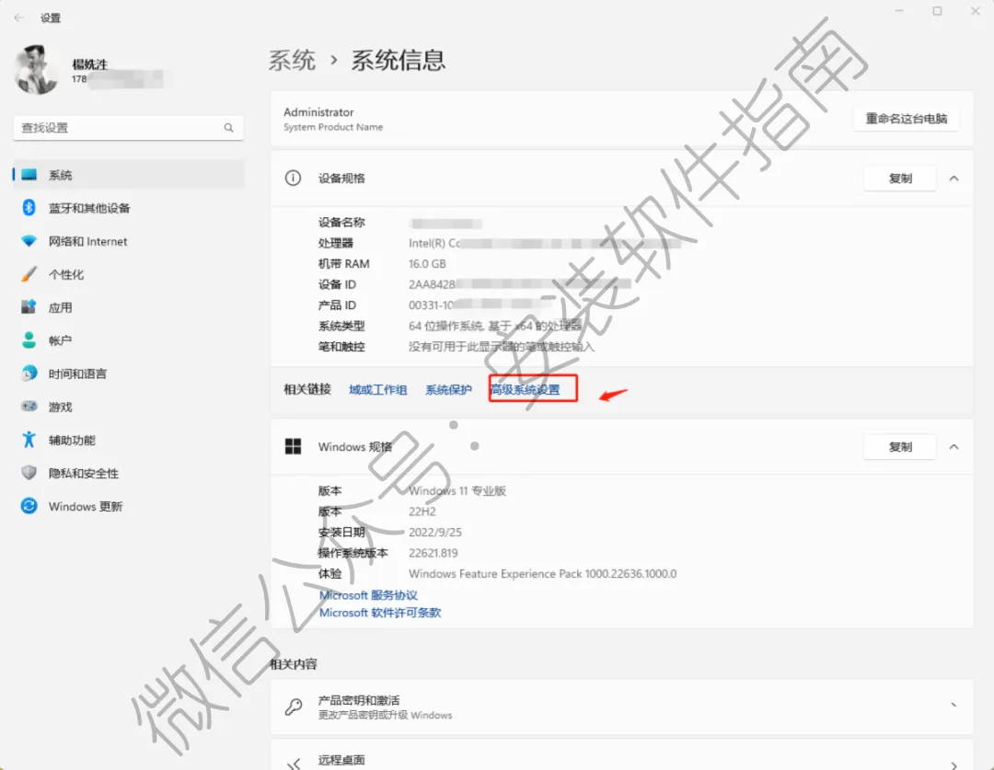Focus the Find a setting search box
This screenshot has width=994, height=770.
(128, 128)
